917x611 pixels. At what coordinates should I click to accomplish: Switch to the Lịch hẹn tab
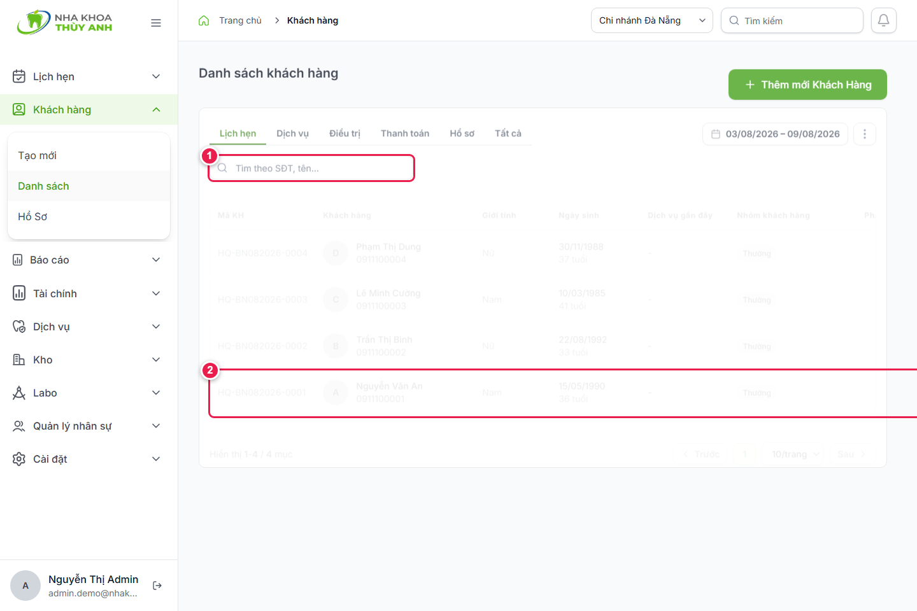pyautogui.click(x=238, y=134)
